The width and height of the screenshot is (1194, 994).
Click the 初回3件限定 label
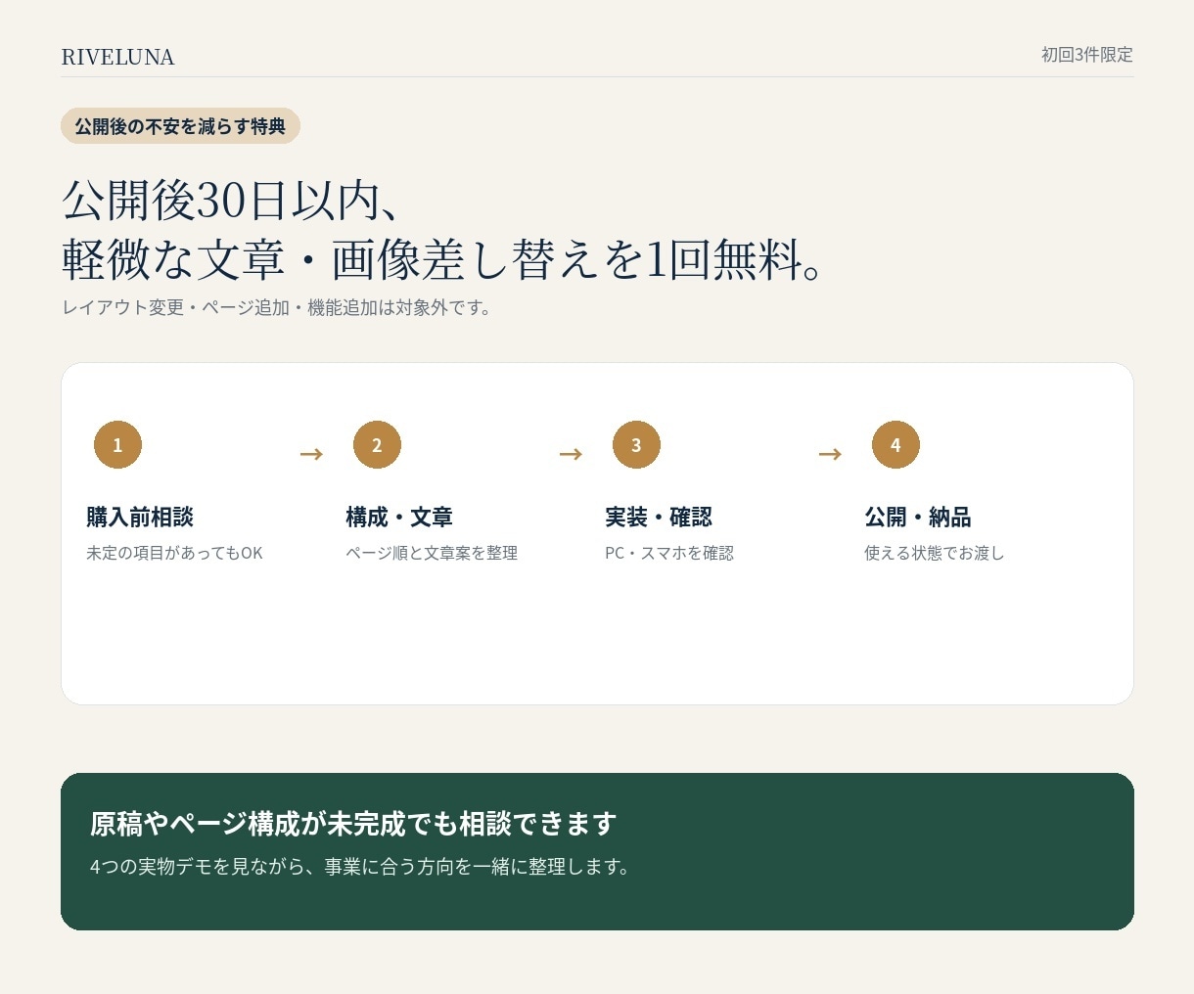coord(1086,55)
